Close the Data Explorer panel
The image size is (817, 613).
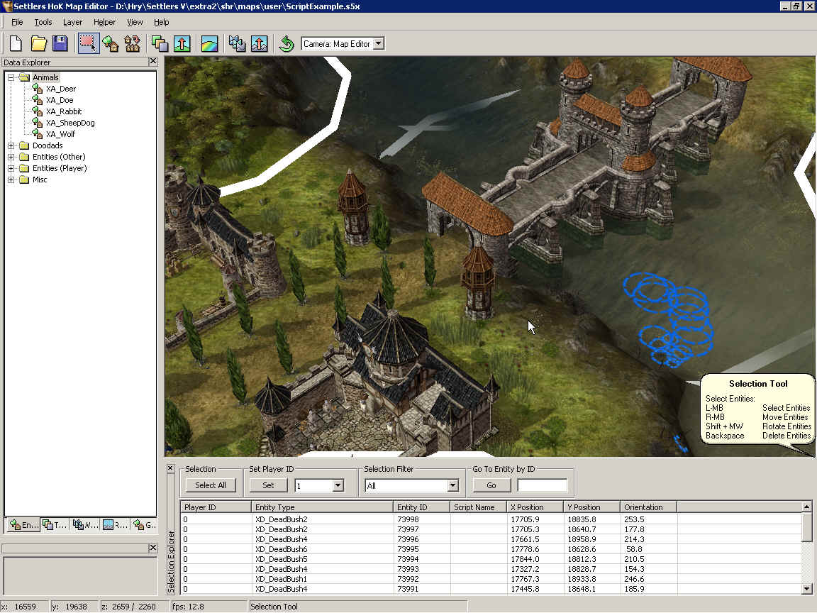pos(152,62)
